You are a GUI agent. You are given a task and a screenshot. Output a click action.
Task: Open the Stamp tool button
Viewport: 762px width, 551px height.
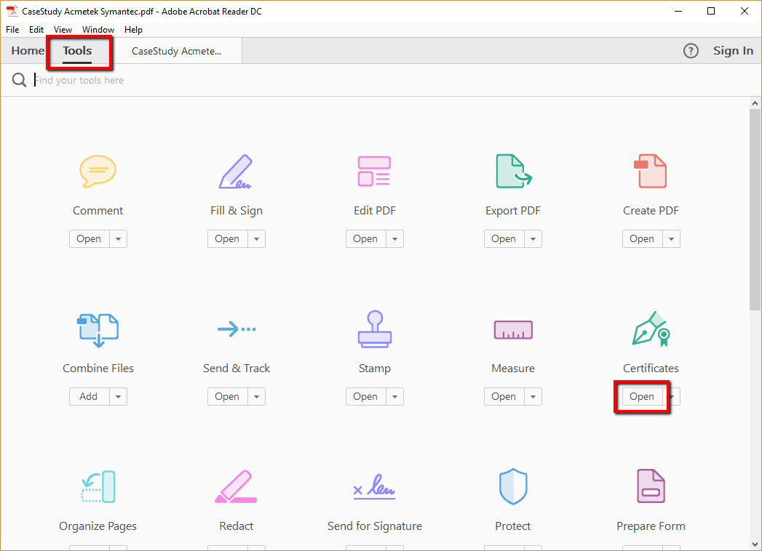pyautogui.click(x=365, y=397)
